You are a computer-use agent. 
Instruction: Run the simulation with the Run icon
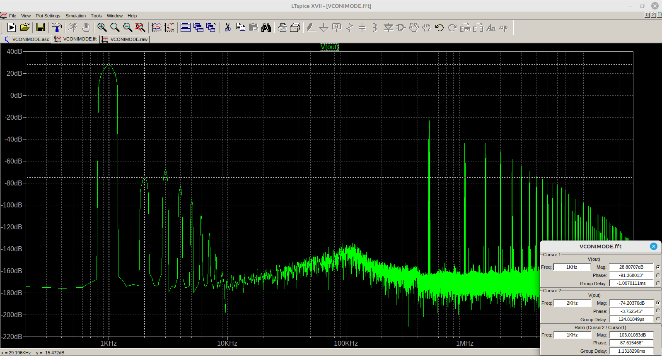(x=12, y=27)
